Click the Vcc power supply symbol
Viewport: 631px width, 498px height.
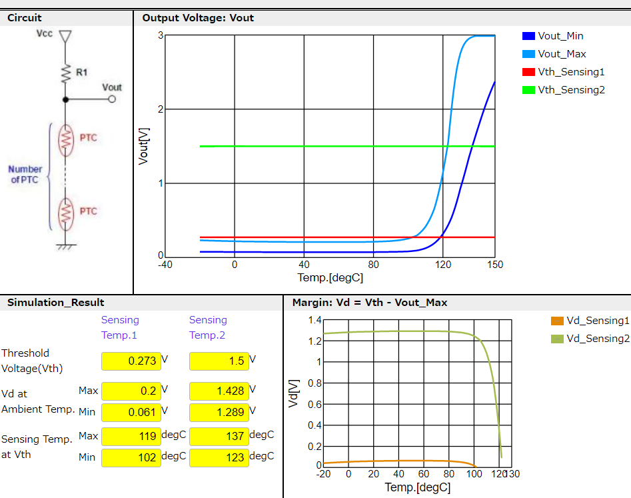coord(65,37)
